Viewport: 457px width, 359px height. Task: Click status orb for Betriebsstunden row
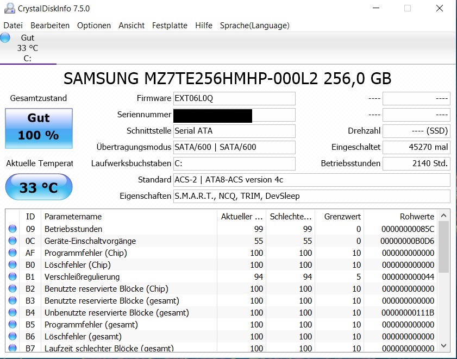pos(12,229)
